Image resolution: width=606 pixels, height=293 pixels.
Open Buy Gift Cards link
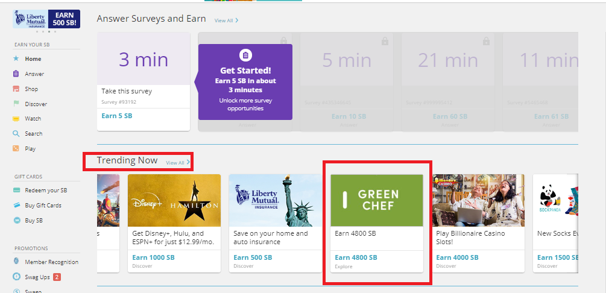(x=43, y=205)
